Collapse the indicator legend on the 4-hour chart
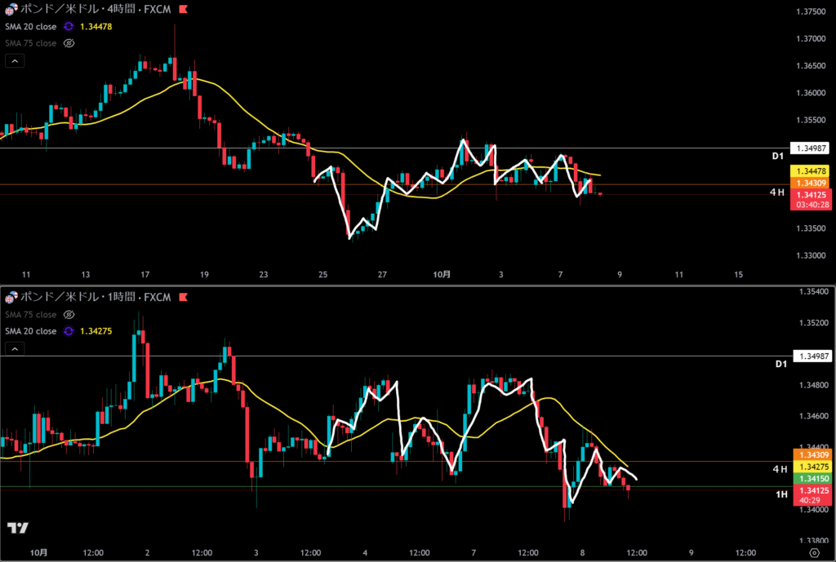 pos(15,60)
